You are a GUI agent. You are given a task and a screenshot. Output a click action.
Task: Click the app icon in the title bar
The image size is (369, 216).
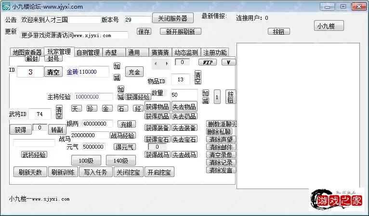(x=6, y=6)
